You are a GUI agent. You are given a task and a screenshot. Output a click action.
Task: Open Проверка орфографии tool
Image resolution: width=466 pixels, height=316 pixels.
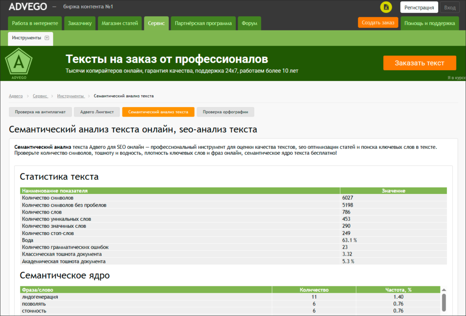[225, 112]
